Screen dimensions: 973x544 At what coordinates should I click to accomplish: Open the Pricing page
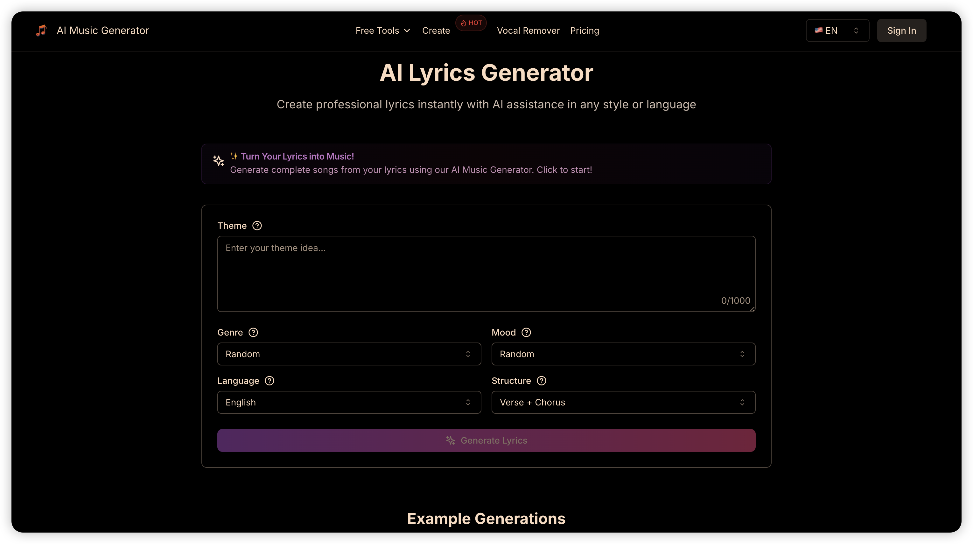(584, 31)
